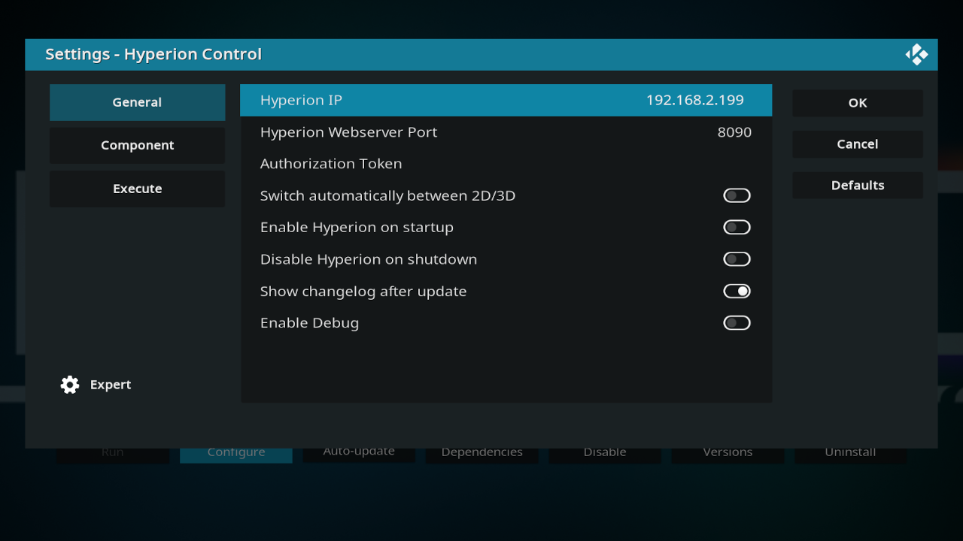
Task: Edit the Hyperion IP address field
Action: (x=506, y=101)
